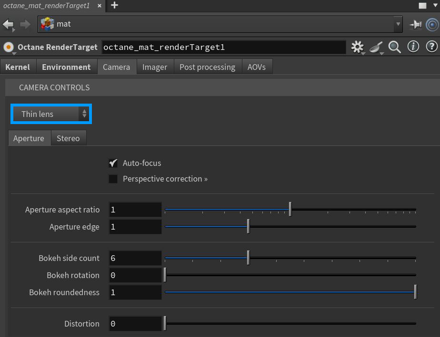This screenshot has height=337, width=440.
Task: Open the gear parameter settings menu
Action: click(357, 47)
